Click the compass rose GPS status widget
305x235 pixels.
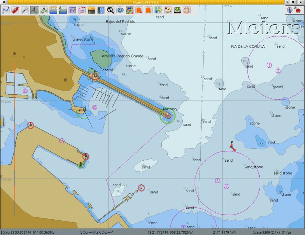tap(290, 9)
